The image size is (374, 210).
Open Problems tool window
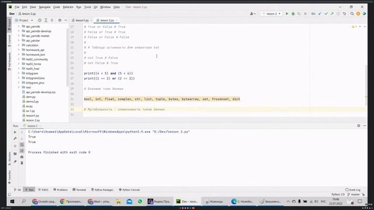point(61,190)
